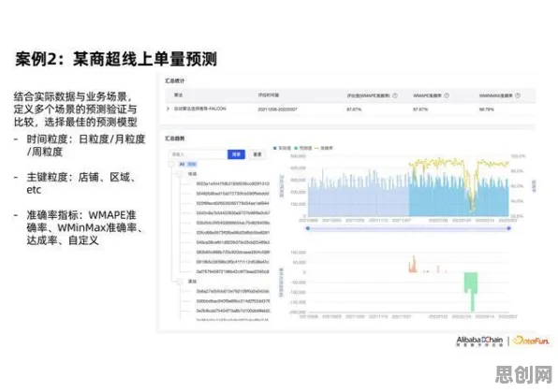Select tree row starting with 0023a1e

(x=233, y=183)
